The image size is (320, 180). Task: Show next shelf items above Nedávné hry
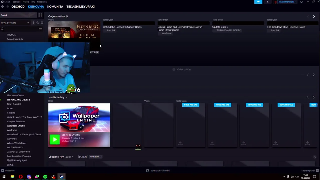314,75
